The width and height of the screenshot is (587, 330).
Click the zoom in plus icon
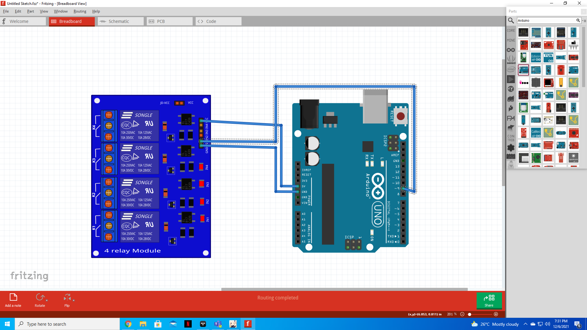tap(496, 314)
